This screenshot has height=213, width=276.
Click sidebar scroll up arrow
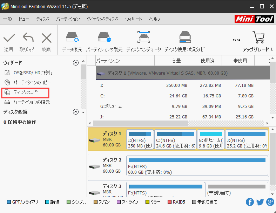point(83,61)
